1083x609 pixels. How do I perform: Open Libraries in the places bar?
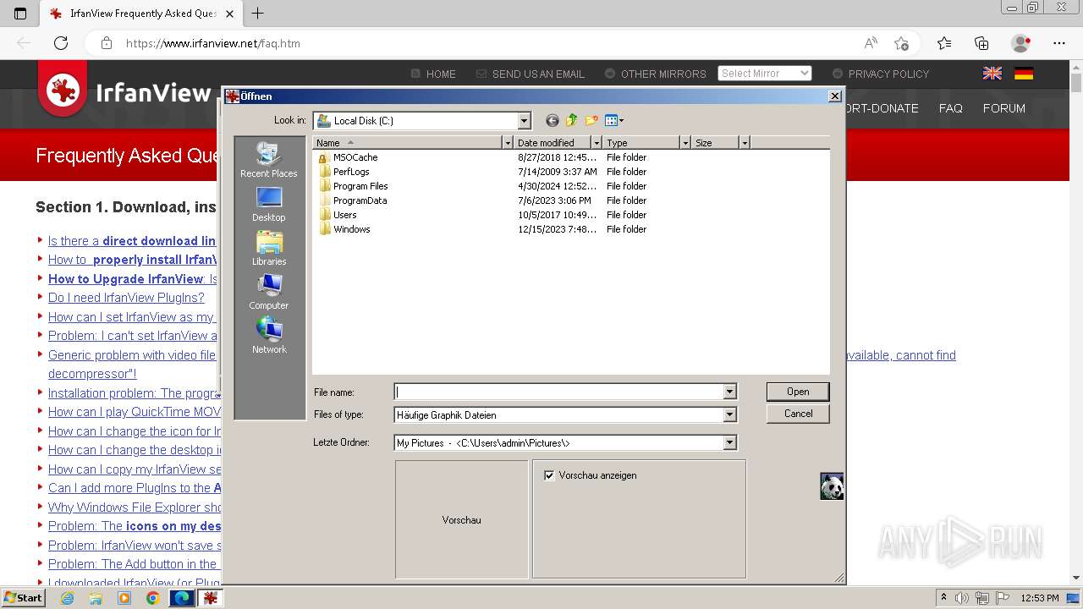click(x=269, y=248)
